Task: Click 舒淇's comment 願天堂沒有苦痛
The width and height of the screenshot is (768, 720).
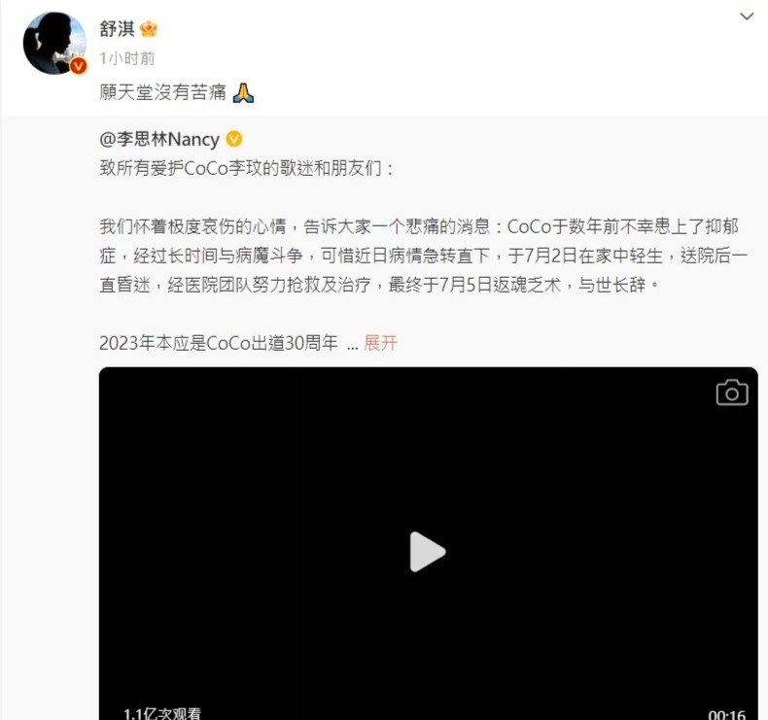Action: 162,92
